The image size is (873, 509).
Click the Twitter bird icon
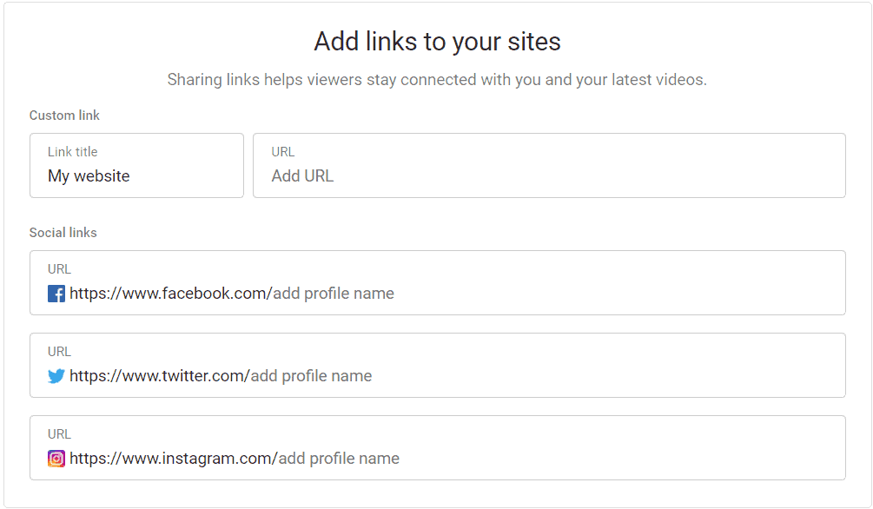56,376
